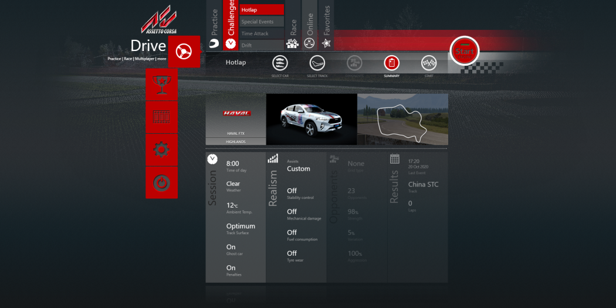Click the Highlands track map preview
This screenshot has height=308, width=616.
tap(402, 120)
